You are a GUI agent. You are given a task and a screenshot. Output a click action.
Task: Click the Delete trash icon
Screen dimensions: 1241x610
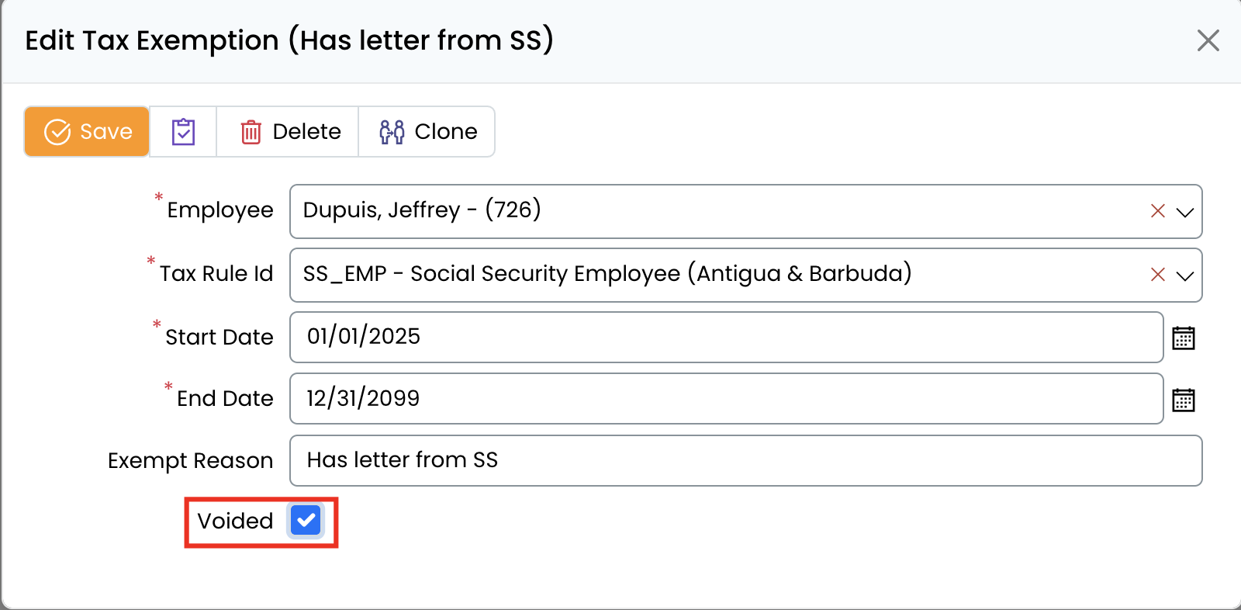(251, 133)
